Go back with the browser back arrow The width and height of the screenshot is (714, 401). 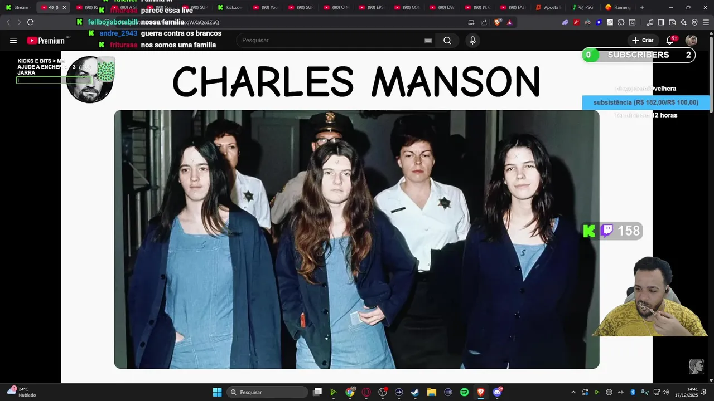(x=8, y=22)
